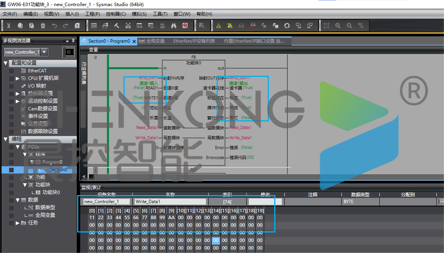Select 功能块0 in the tree
The width and height of the screenshot is (444, 253).
point(51,193)
